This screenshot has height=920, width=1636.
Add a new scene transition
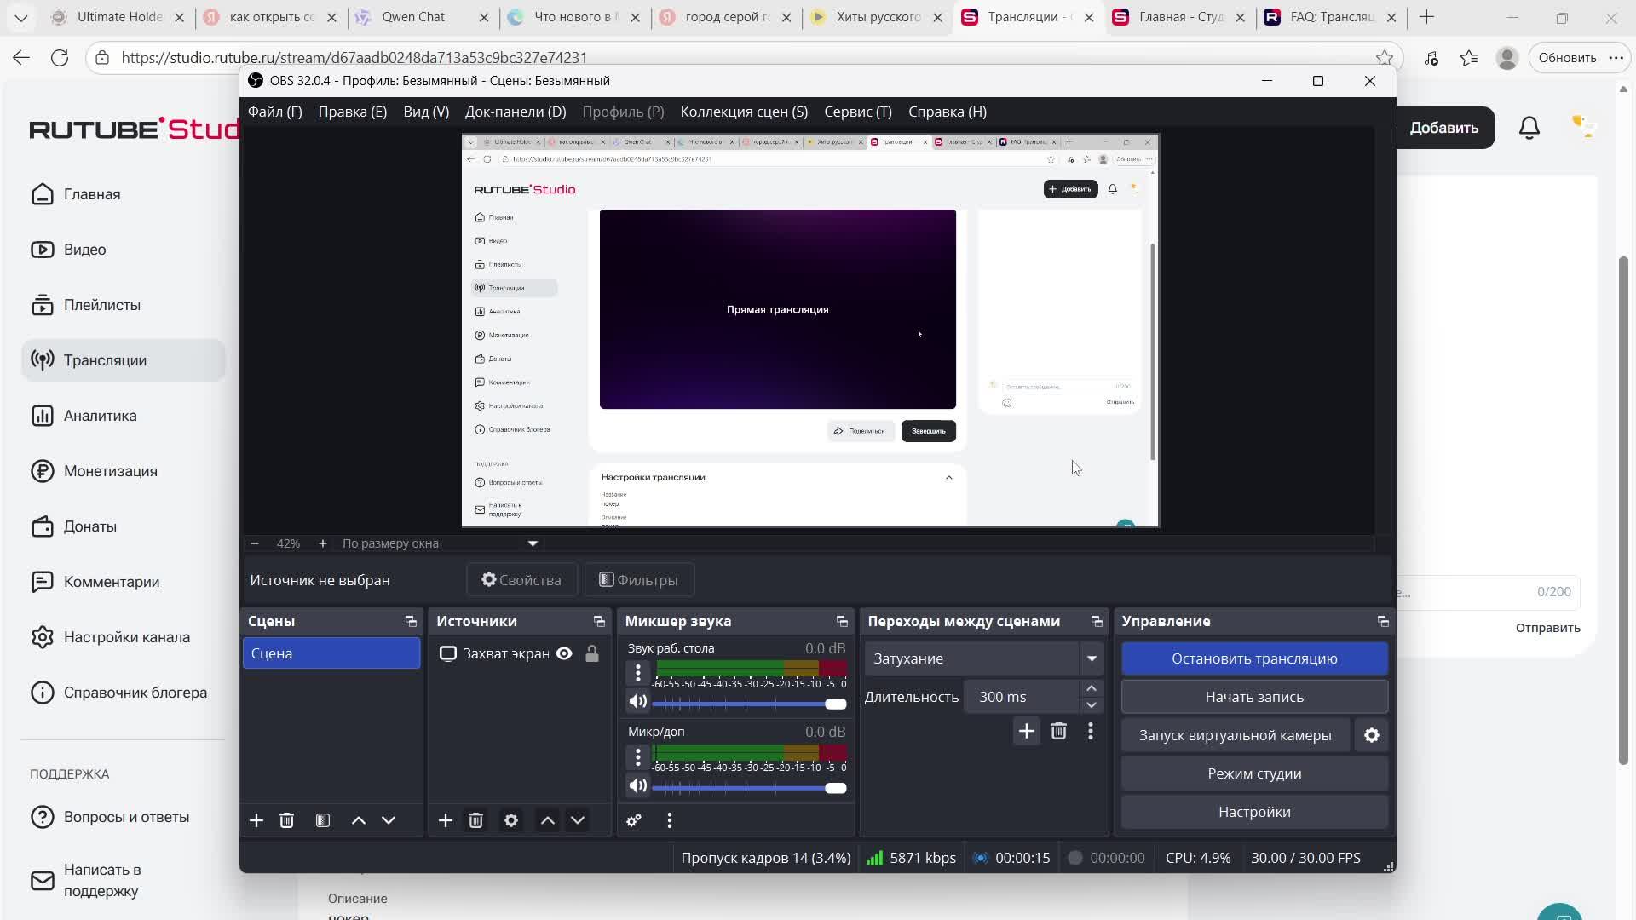(x=1027, y=732)
